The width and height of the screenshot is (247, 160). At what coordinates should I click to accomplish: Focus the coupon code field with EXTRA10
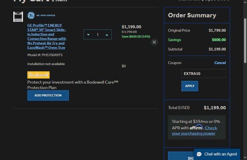coord(203,73)
